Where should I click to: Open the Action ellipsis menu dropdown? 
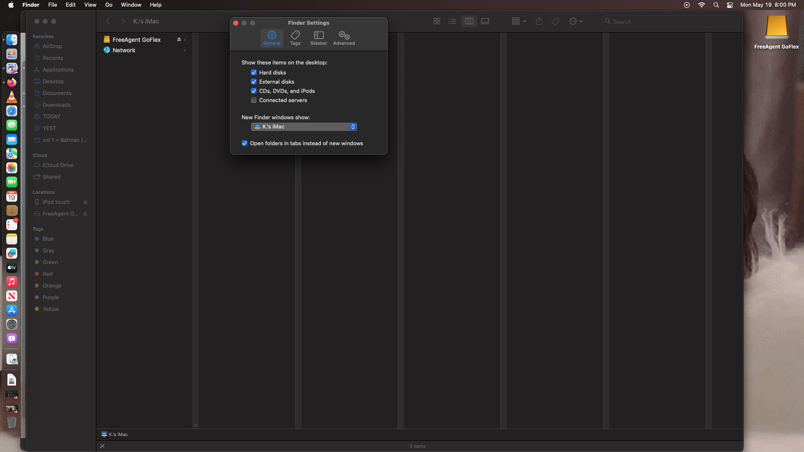click(x=576, y=21)
